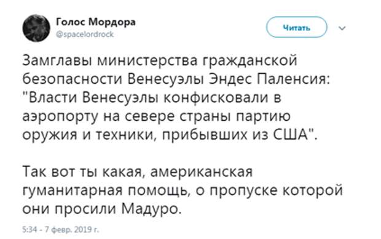Click the phrase гуманитарная помощь

coord(104,191)
